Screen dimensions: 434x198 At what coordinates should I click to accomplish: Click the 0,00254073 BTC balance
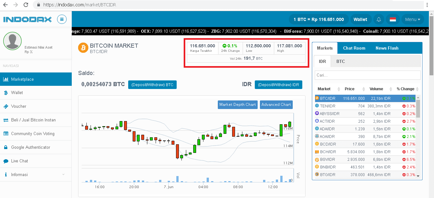coord(103,85)
